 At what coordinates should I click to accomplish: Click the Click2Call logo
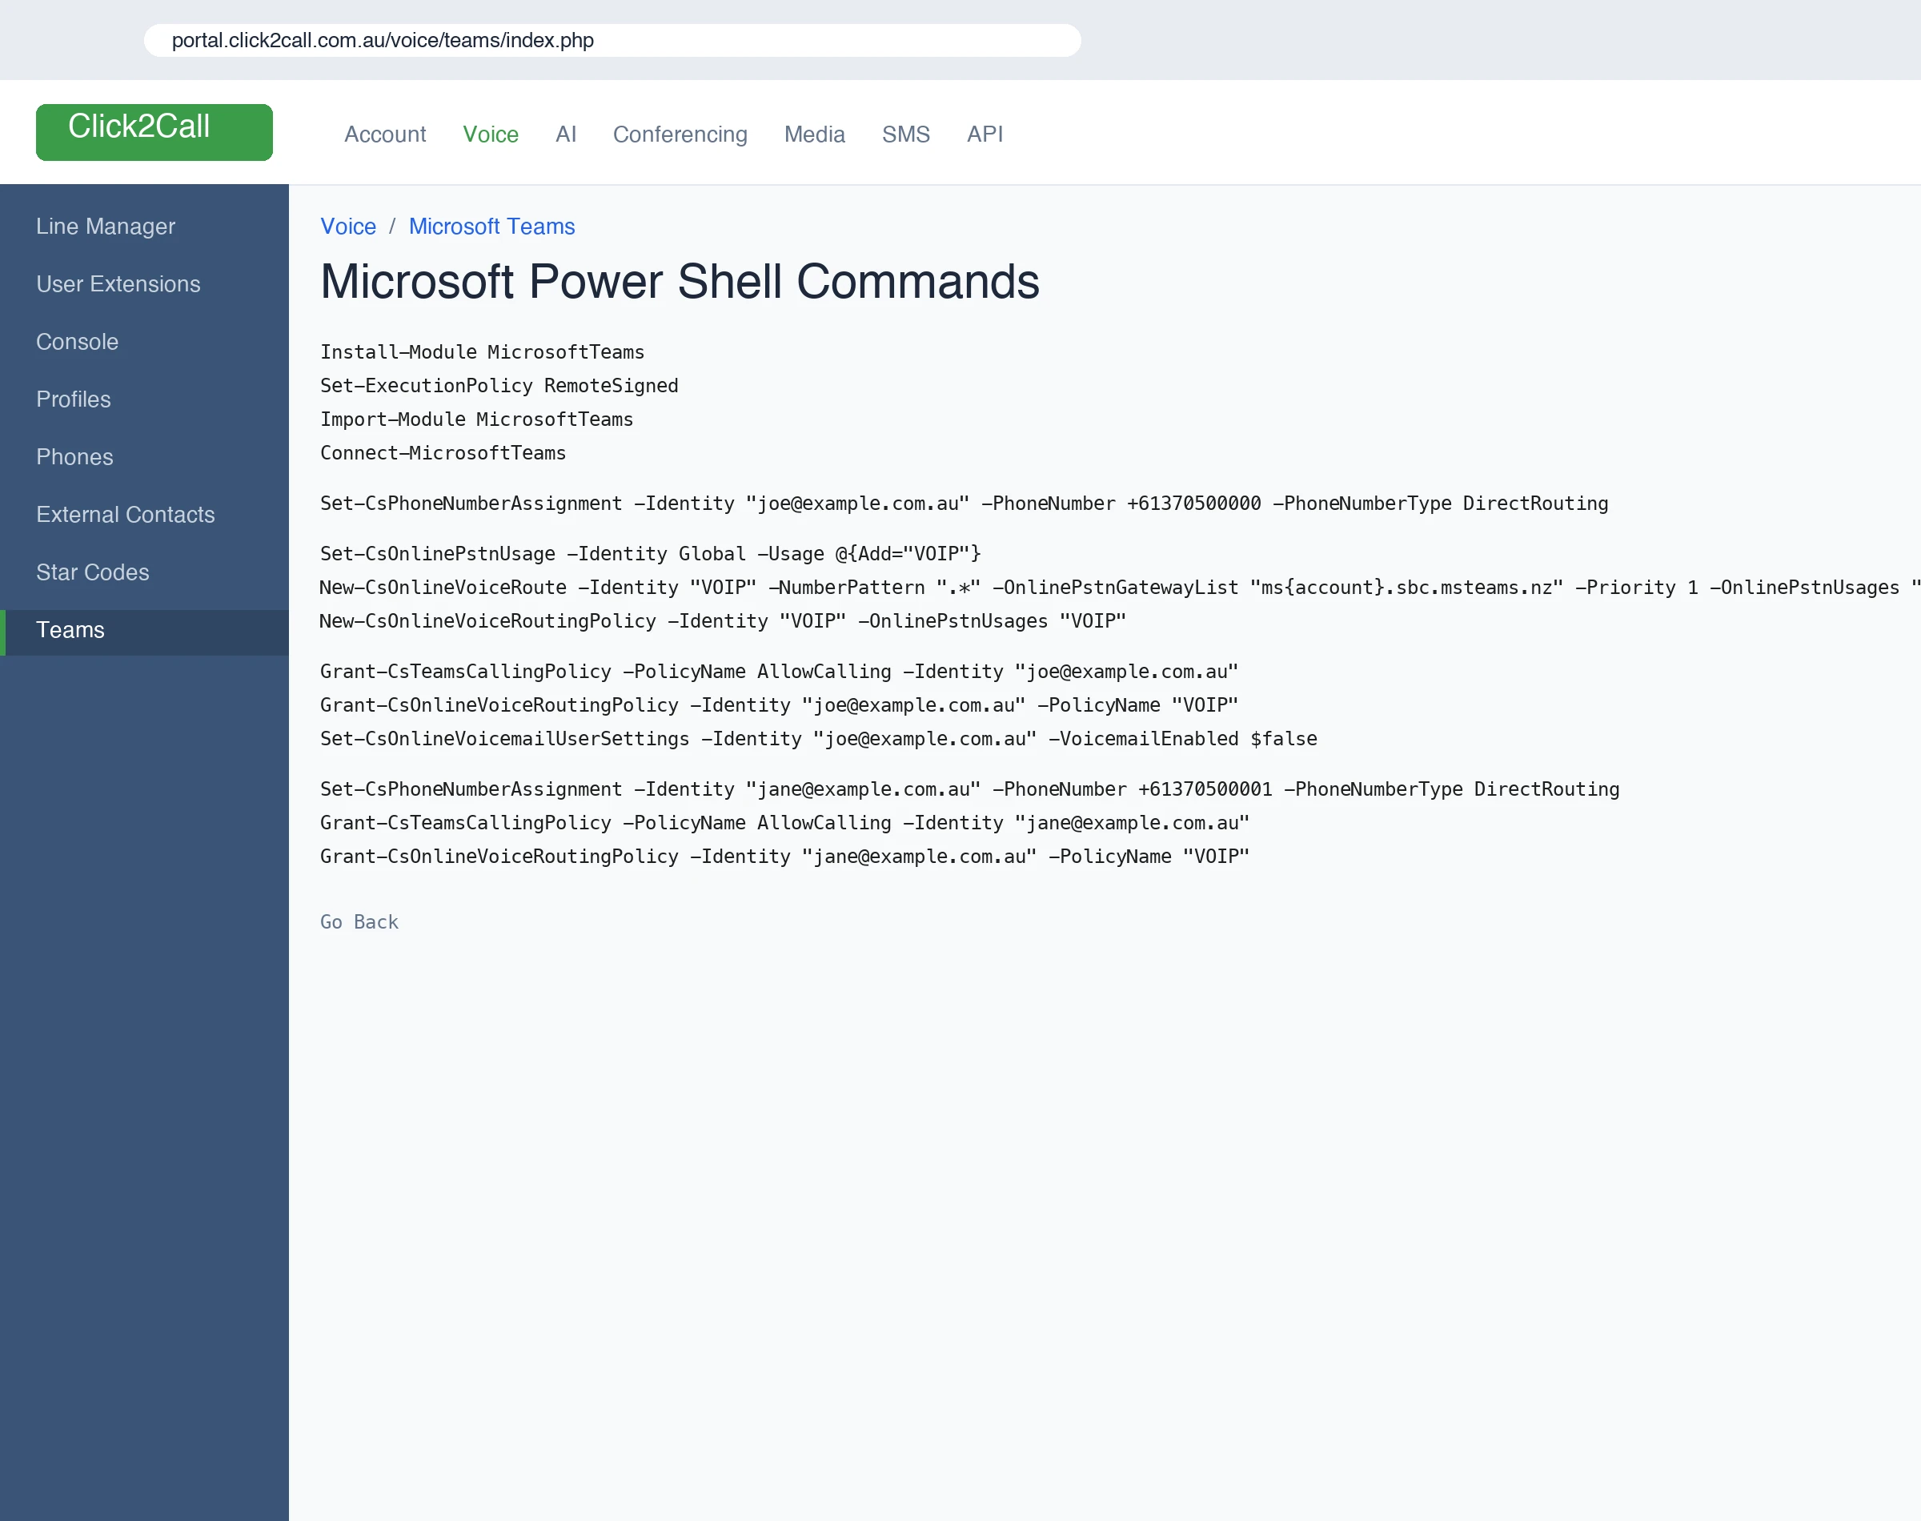coord(154,132)
